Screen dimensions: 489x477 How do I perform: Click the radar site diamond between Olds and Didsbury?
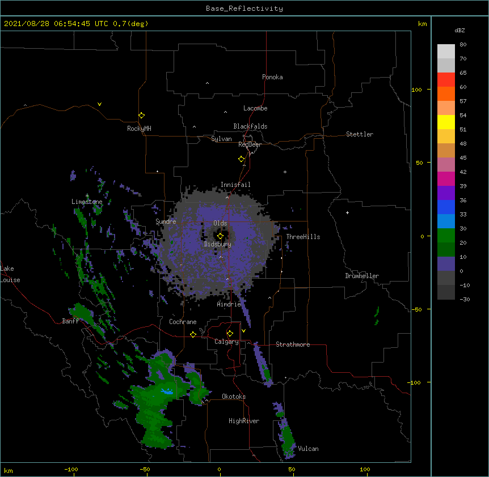[x=220, y=236]
